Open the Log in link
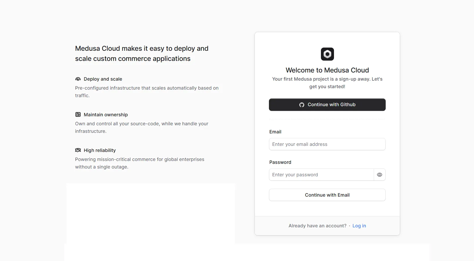Viewport: 474px width, 261px height. (x=359, y=226)
